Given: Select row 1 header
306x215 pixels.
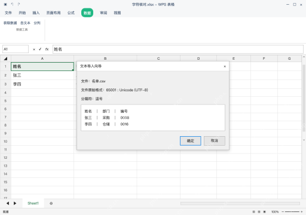Looking at the screenshot, I should [x=5, y=66].
